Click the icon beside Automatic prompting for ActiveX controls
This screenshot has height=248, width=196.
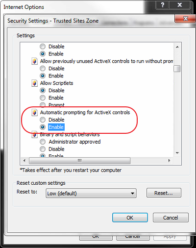coord(34,113)
